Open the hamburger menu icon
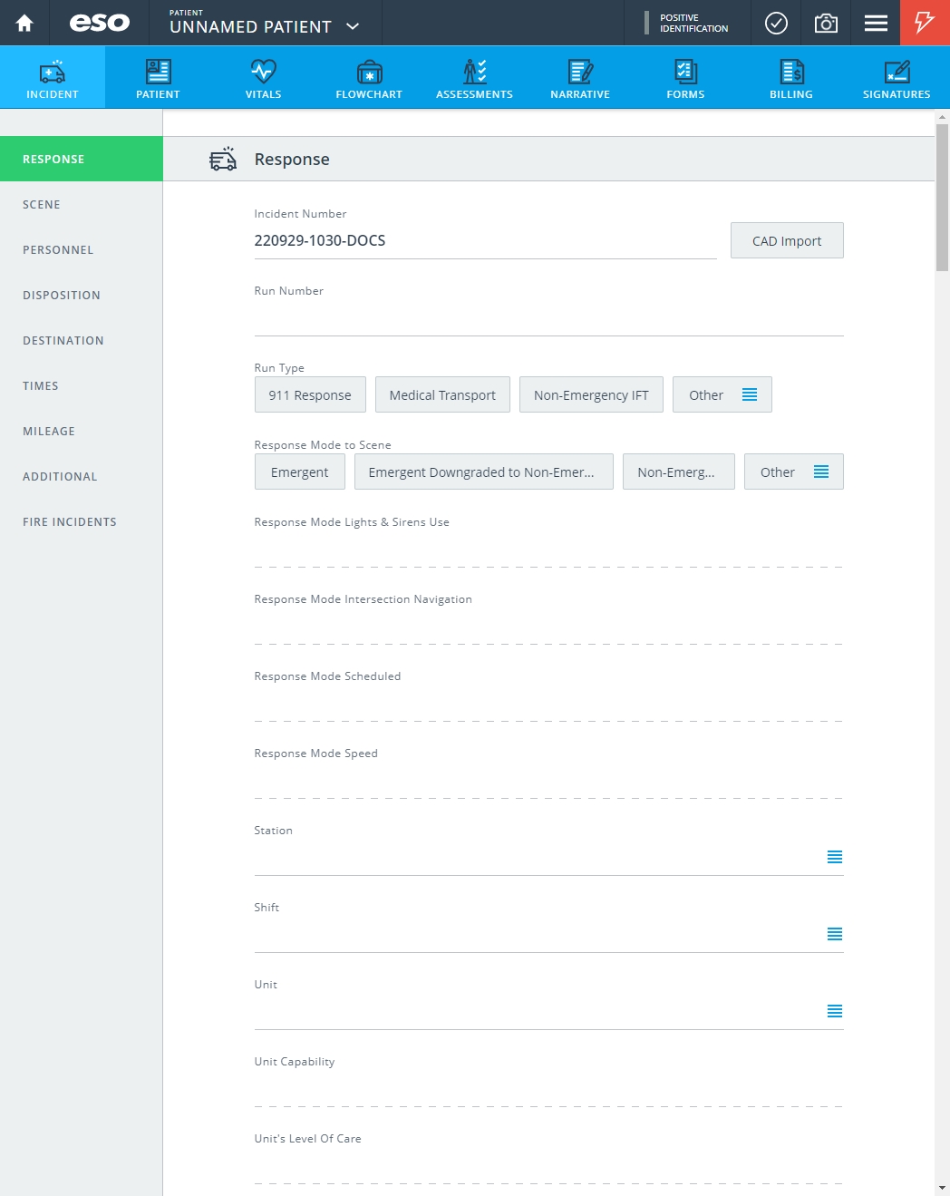Screen dimensions: 950x1196 [876, 23]
